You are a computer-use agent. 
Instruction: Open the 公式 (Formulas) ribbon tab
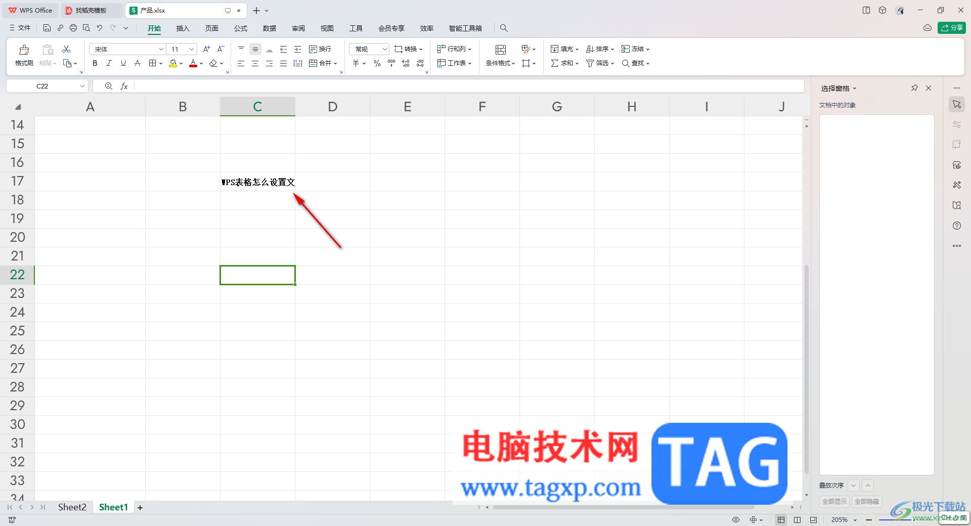coord(241,28)
